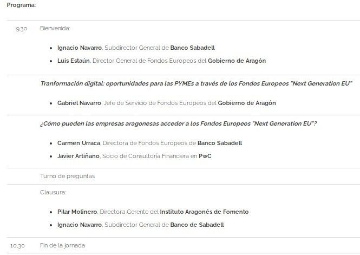Click the name Javier Artiñano
This screenshot has height=255, width=360.
[x=80, y=156]
